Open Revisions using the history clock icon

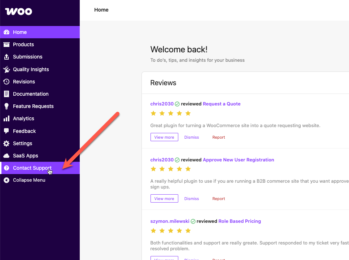[6, 82]
